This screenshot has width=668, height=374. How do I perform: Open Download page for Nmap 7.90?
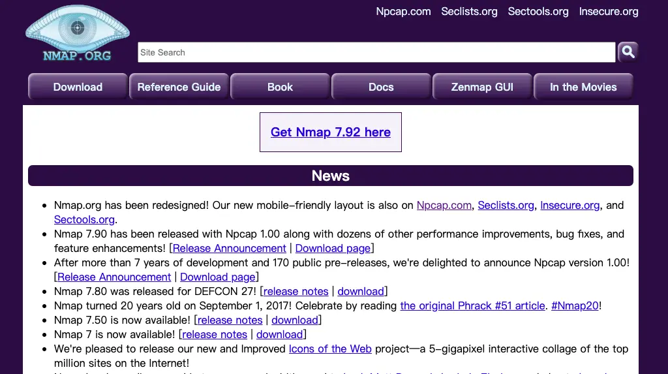[333, 248]
